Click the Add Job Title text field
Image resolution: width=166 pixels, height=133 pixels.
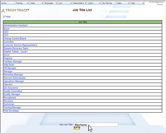96,125
